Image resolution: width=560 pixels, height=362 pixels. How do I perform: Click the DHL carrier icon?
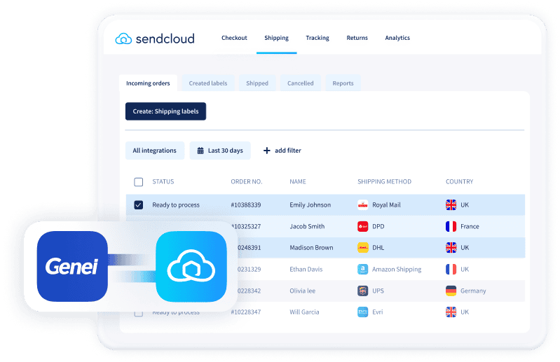pyautogui.click(x=362, y=247)
